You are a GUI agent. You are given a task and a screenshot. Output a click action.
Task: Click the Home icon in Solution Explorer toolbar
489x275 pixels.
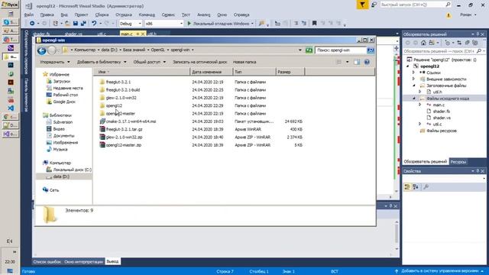[423, 43]
